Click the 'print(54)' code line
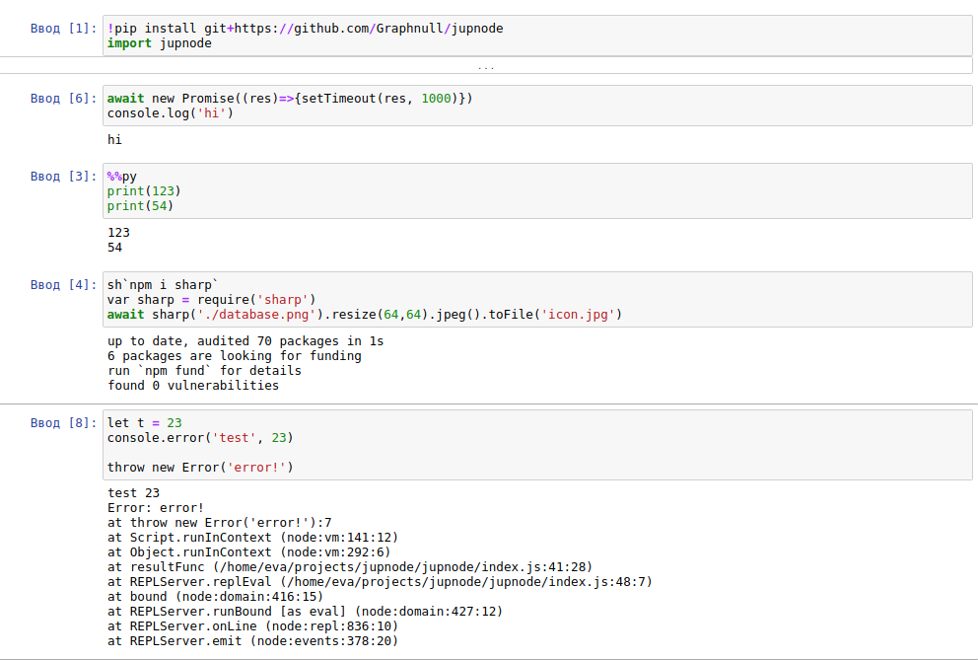Image resolution: width=978 pixels, height=660 pixels. tap(140, 206)
